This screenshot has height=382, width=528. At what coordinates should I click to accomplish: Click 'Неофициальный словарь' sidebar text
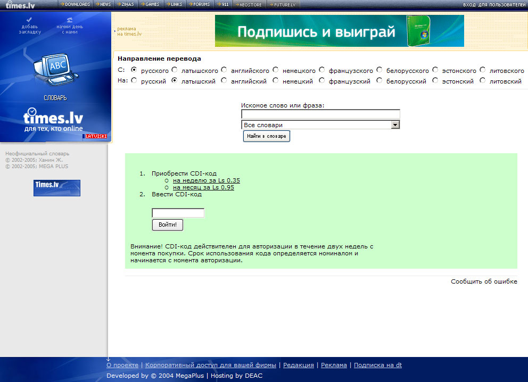(37, 153)
